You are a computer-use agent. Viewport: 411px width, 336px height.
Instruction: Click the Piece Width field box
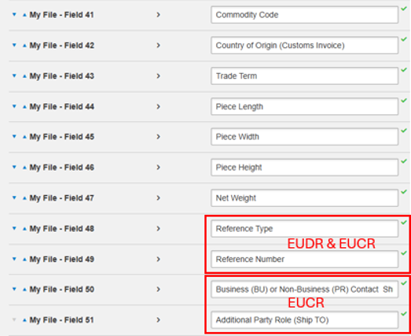click(x=305, y=137)
